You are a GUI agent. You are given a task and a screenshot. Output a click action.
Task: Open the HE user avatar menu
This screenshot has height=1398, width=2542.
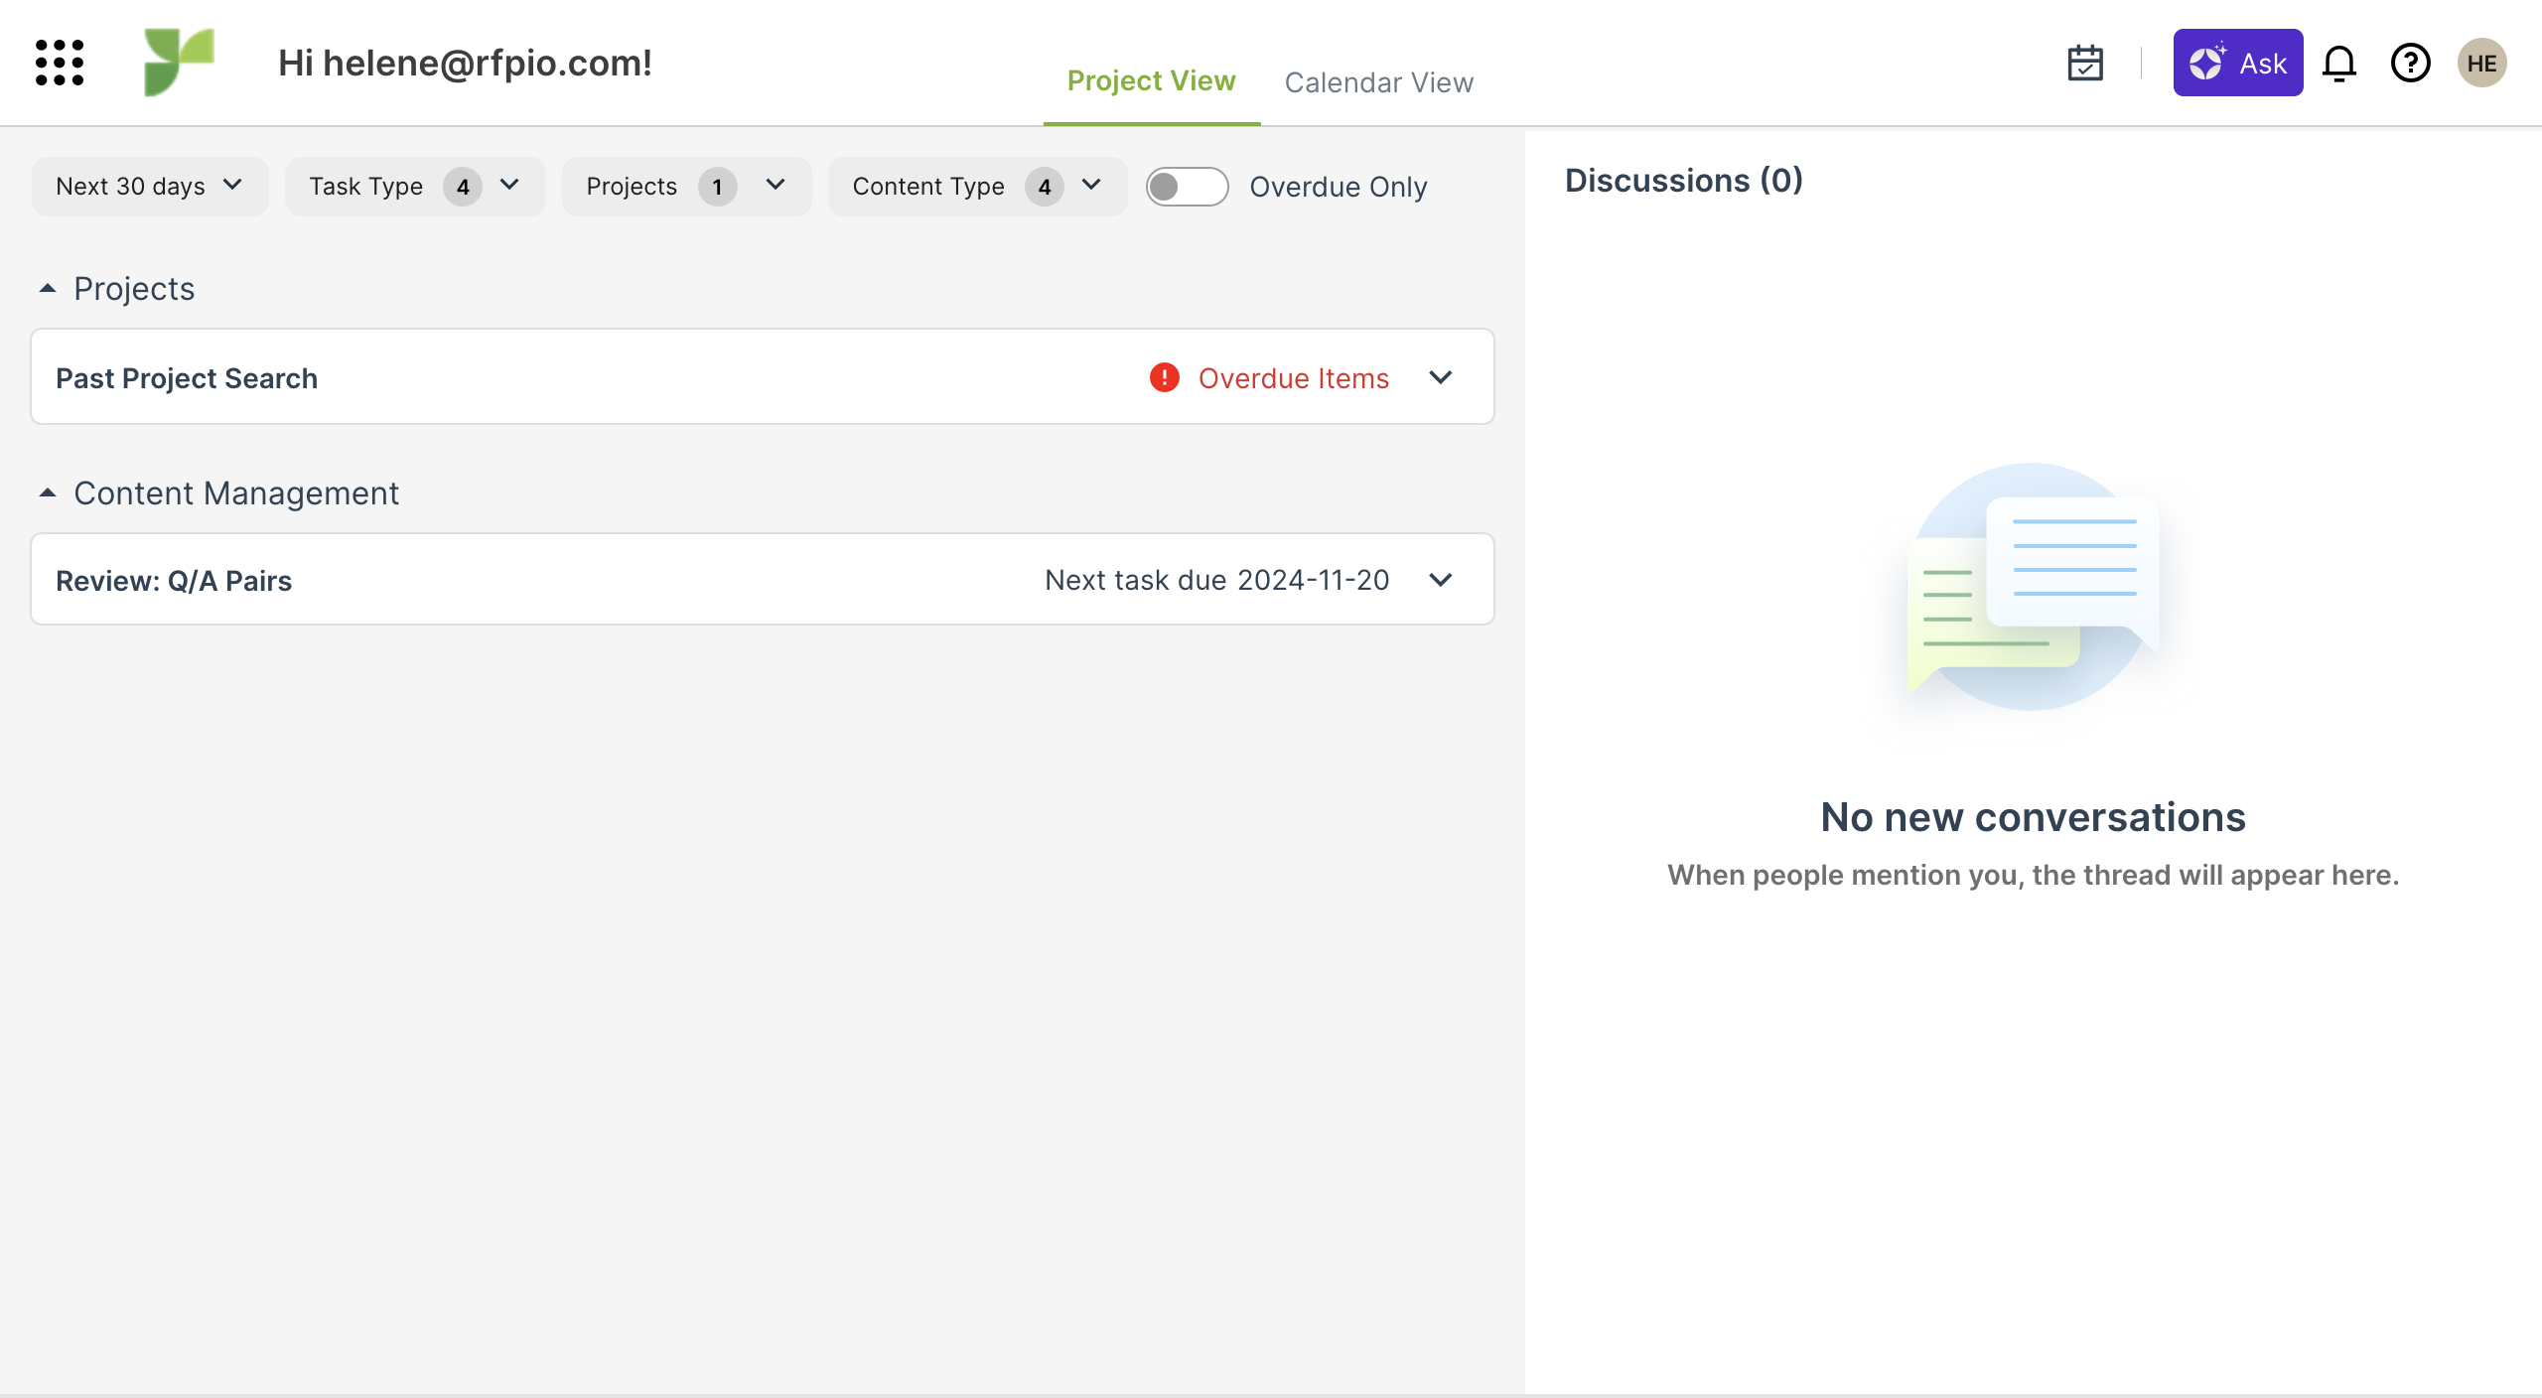point(2481,63)
